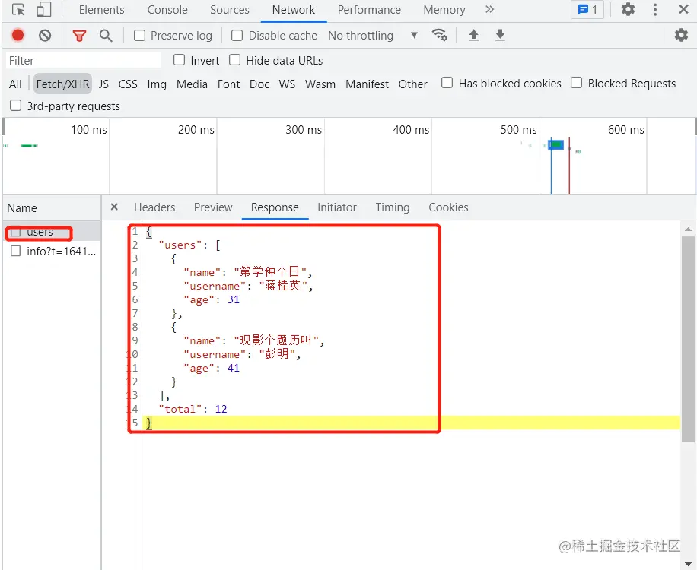Filter requests by JS

click(103, 84)
